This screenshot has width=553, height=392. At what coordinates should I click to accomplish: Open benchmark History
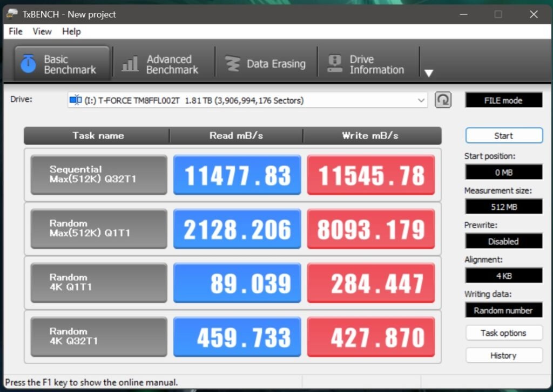[504, 355]
